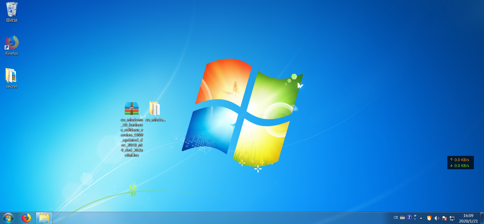This screenshot has height=224, width=484.
Task: Click the language bar restore icon
Action: (415, 216)
